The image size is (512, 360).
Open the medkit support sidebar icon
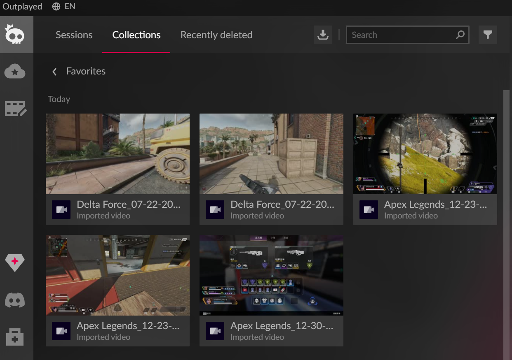click(15, 337)
